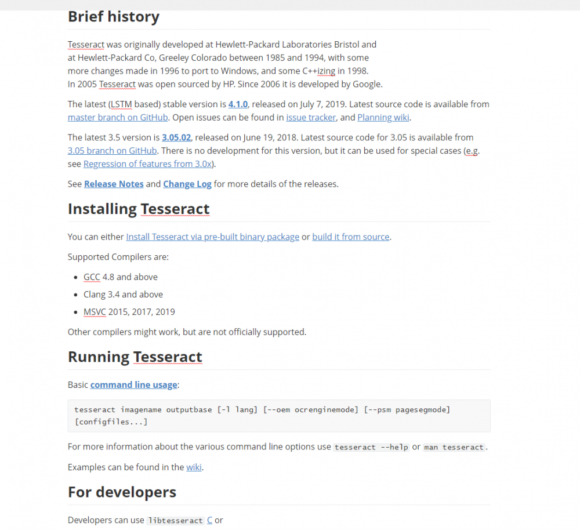Viewport: 580px width, 530px height.
Task: Click the Brief history heading
Action: (x=114, y=16)
